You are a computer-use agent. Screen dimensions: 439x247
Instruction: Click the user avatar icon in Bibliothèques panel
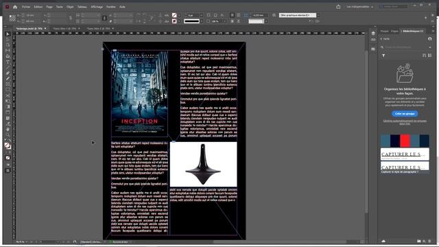tap(430, 39)
